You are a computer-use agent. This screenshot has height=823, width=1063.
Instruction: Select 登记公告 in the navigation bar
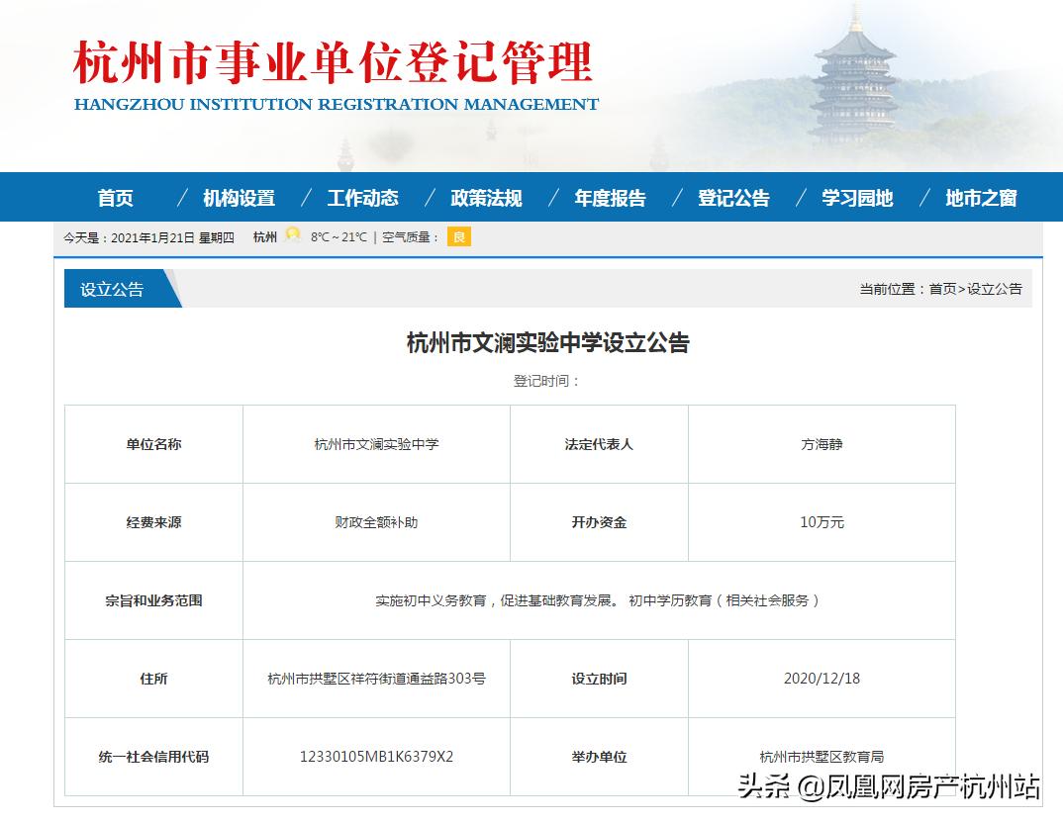pyautogui.click(x=732, y=198)
